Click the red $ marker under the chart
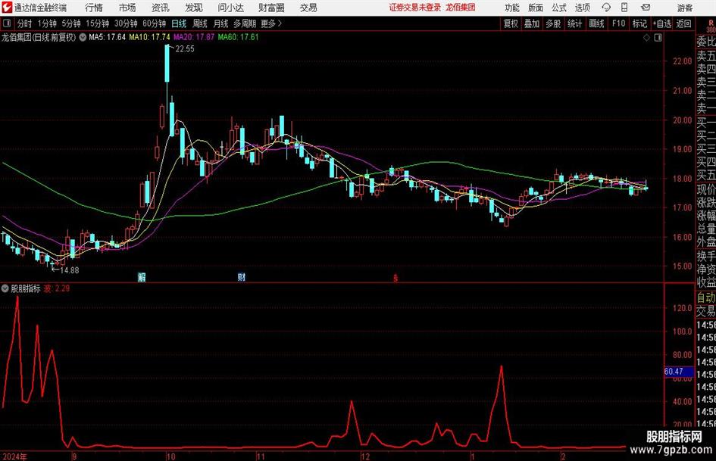Image resolution: width=716 pixels, height=461 pixels. 396,278
